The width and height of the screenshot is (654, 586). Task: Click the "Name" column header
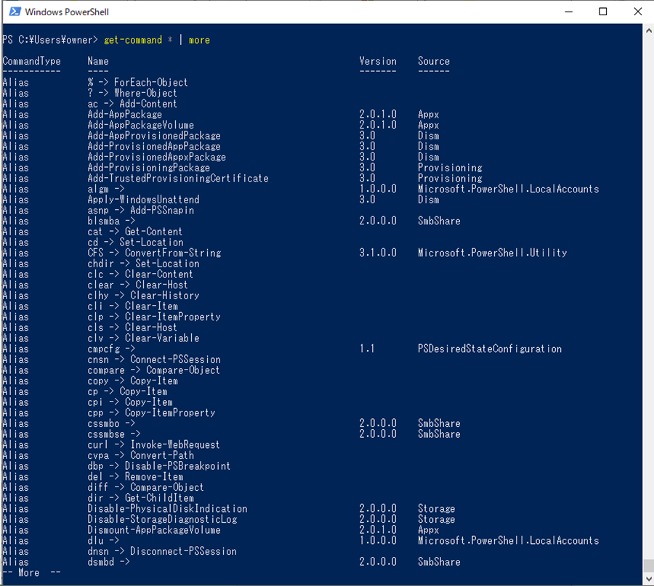point(98,61)
